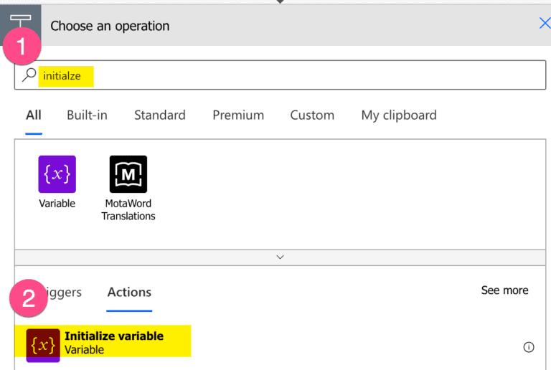Switch to the All tab
Image resolution: width=551 pixels, height=370 pixels.
point(34,115)
